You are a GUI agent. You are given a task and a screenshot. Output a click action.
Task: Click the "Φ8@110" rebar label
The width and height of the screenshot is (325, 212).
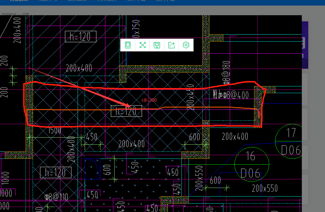[x=56, y=197]
